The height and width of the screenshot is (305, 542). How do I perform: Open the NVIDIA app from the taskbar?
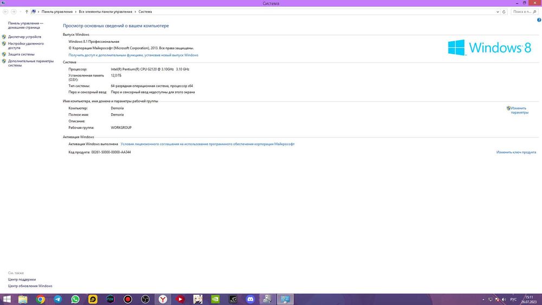(215, 299)
